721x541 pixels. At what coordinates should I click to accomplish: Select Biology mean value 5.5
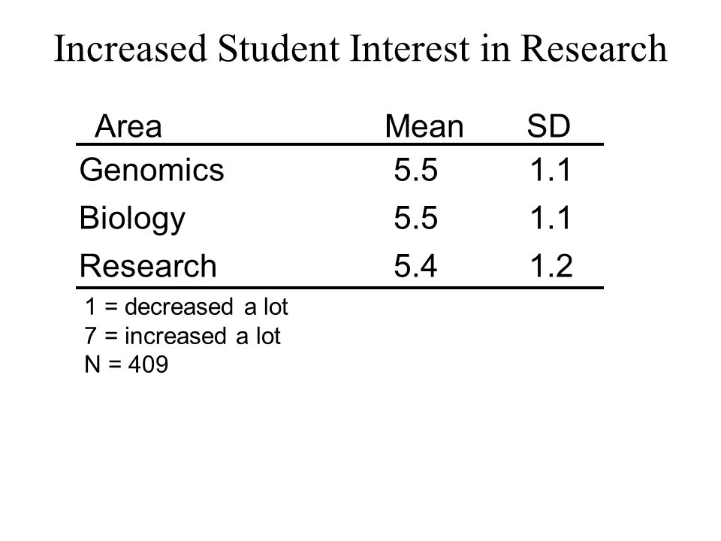pyautogui.click(x=415, y=218)
